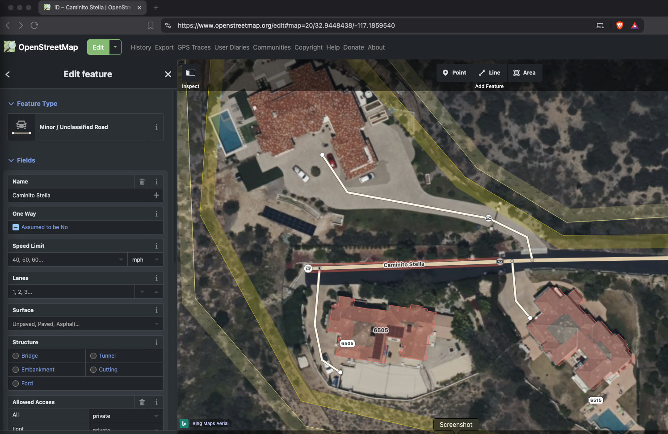Viewport: 668px width, 434px height.
Task: Open User Diaries
Action: (x=232, y=47)
